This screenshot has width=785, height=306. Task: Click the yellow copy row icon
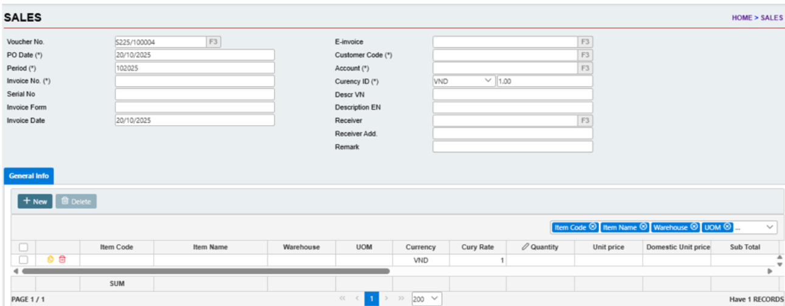[x=51, y=260]
